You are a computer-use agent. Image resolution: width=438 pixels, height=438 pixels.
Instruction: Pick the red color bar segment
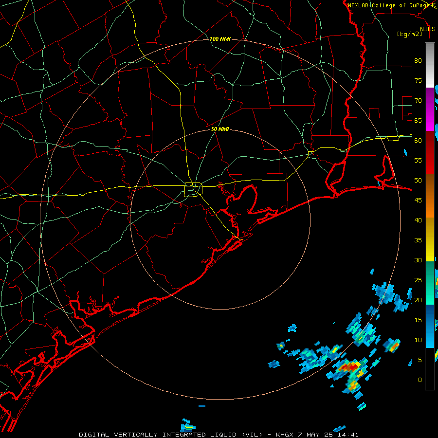pyautogui.click(x=430, y=152)
